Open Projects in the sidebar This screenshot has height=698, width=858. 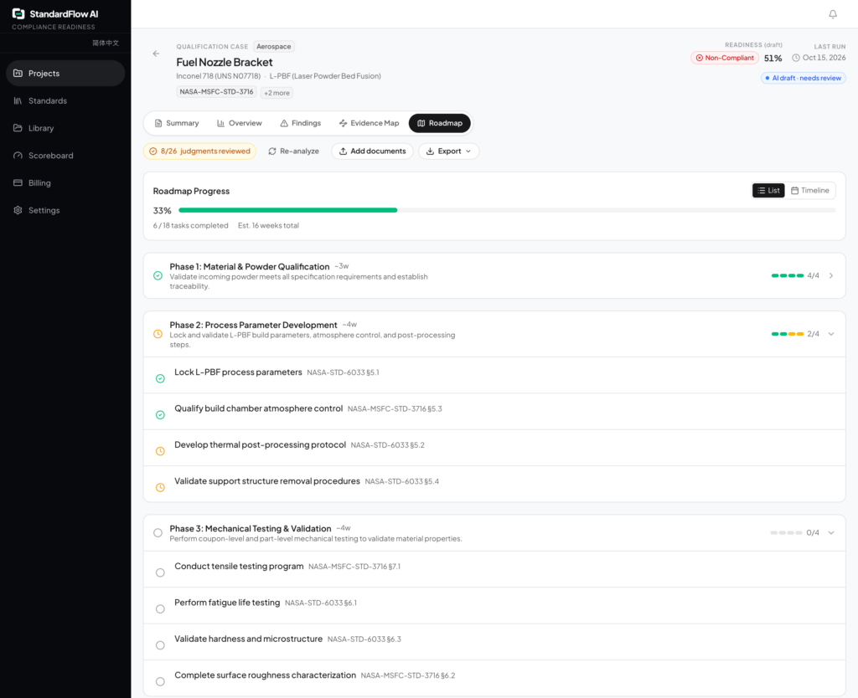65,74
